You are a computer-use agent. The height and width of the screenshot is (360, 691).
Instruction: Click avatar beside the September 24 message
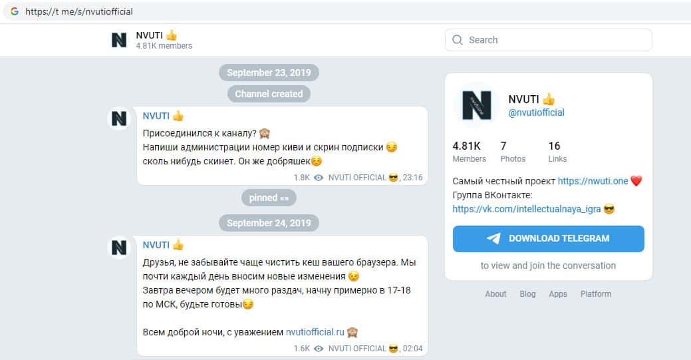coord(118,248)
